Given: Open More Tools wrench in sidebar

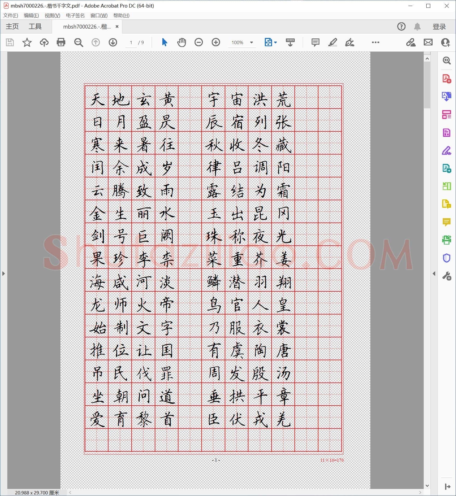Looking at the screenshot, I should point(447,276).
